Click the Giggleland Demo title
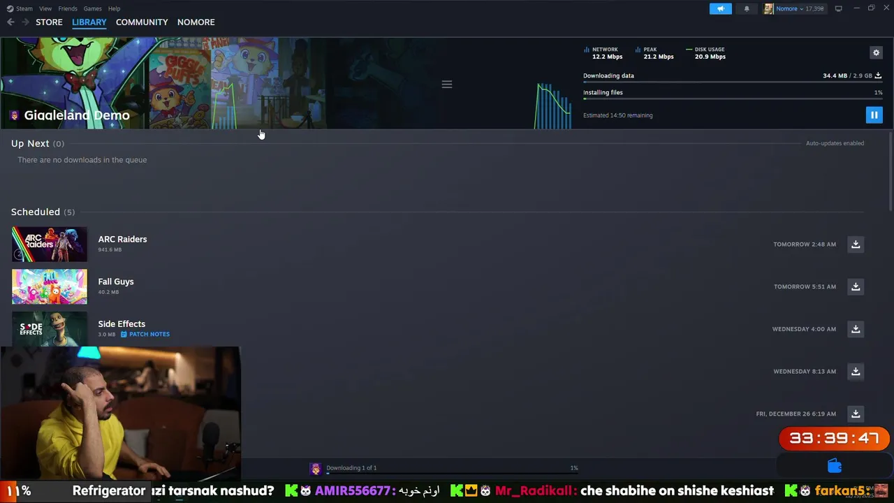 (x=77, y=115)
